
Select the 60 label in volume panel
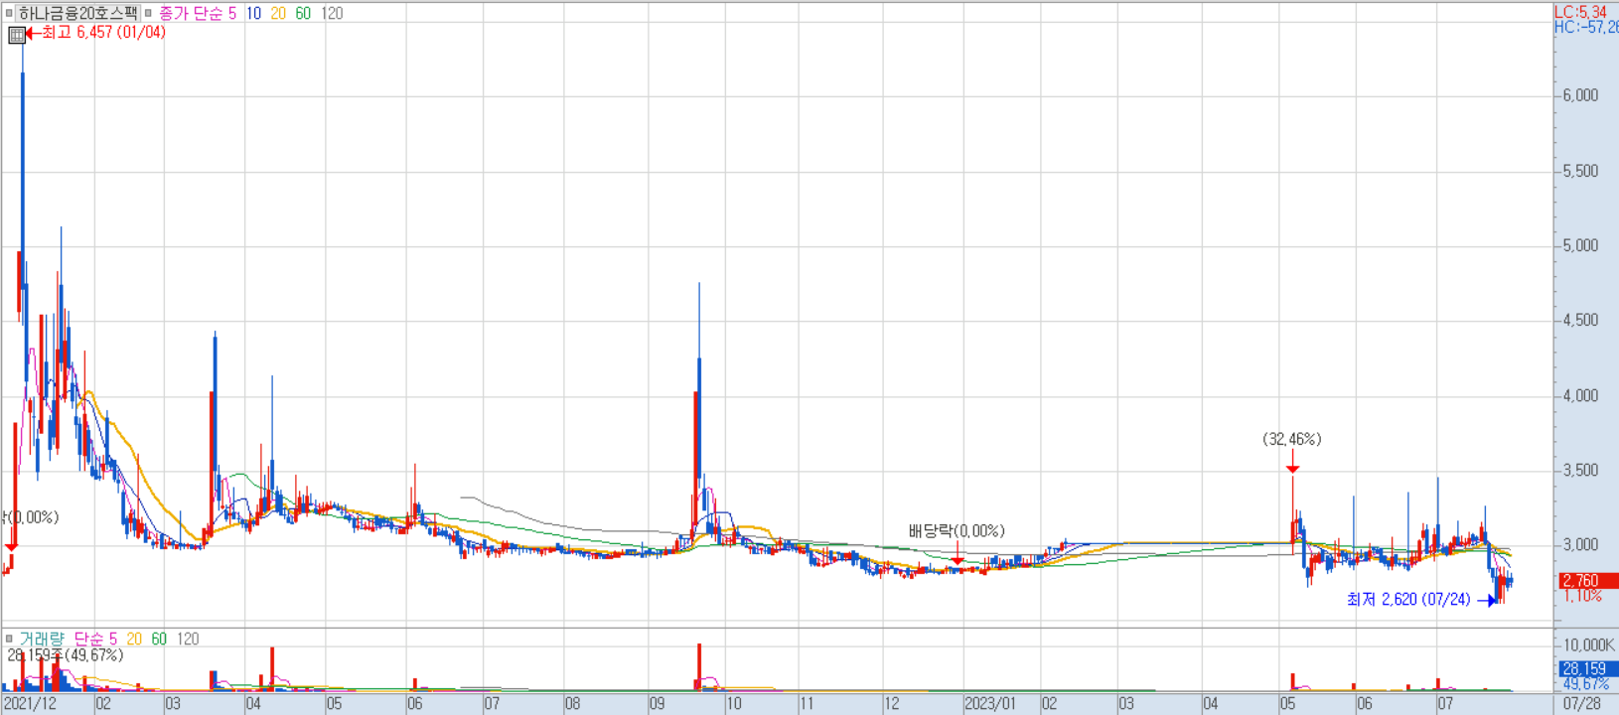(x=159, y=639)
